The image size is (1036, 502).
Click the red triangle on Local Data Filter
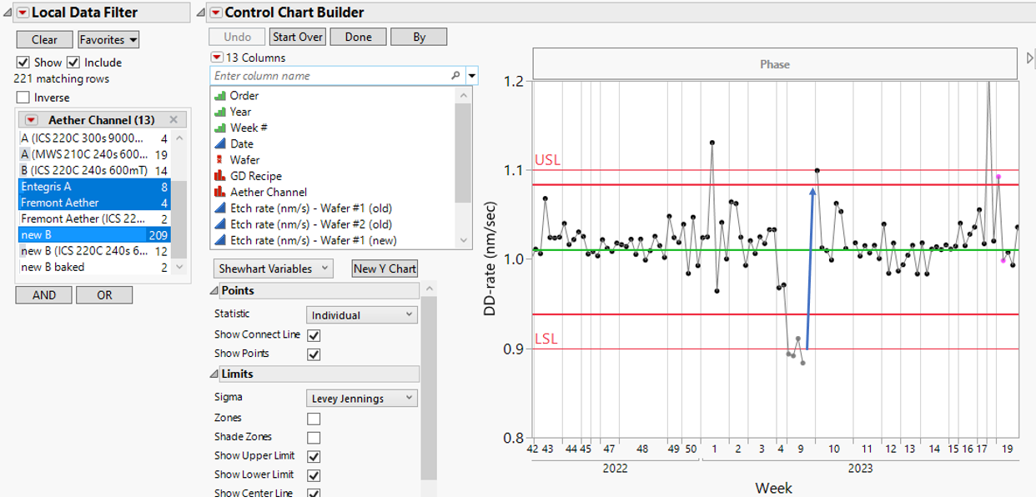pyautogui.click(x=21, y=12)
